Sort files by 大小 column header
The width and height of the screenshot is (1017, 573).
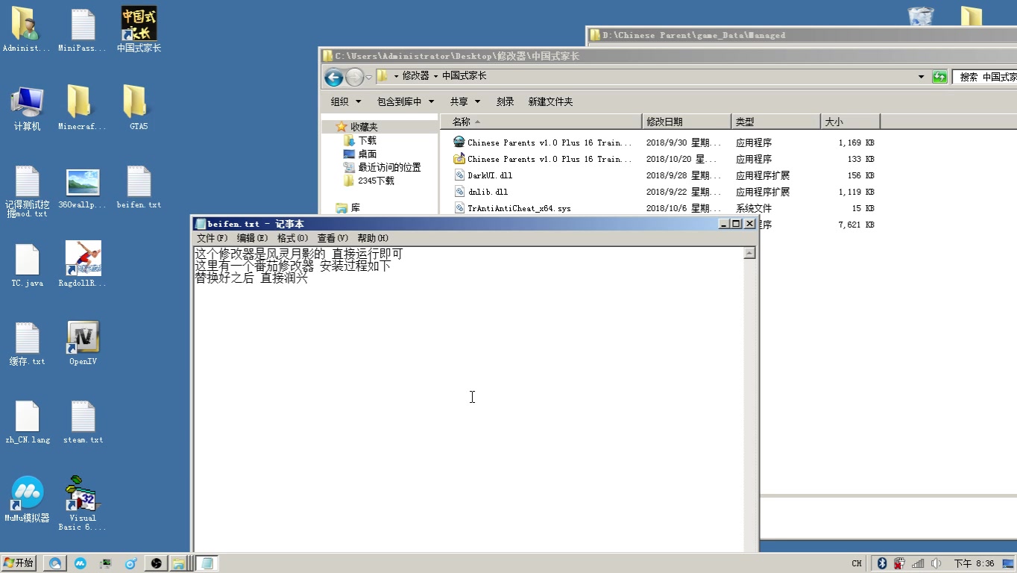click(x=851, y=122)
